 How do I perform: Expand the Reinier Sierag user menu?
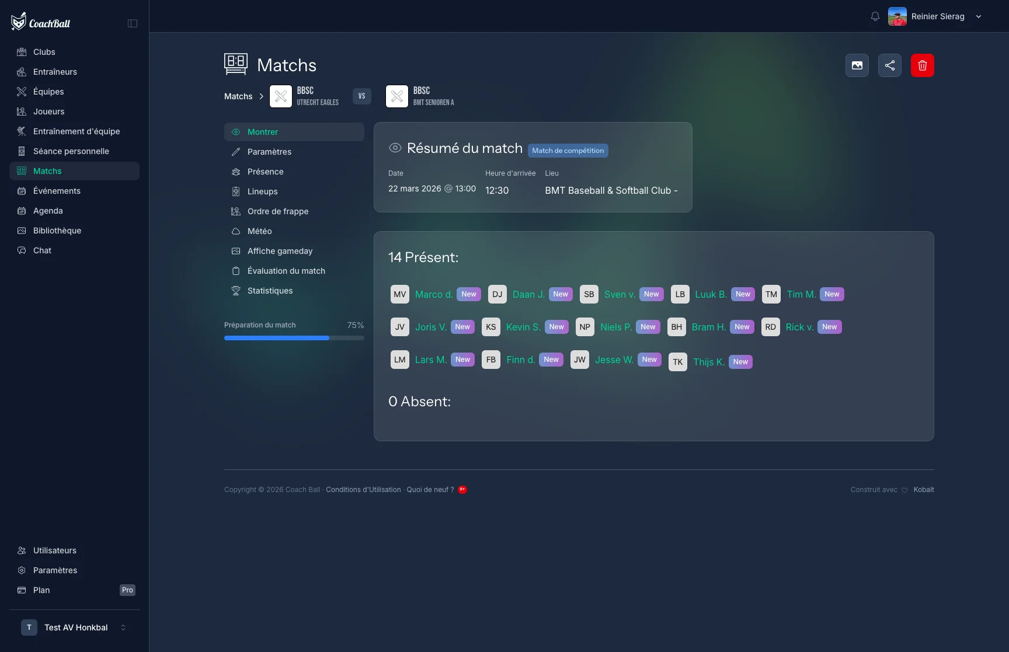(935, 16)
